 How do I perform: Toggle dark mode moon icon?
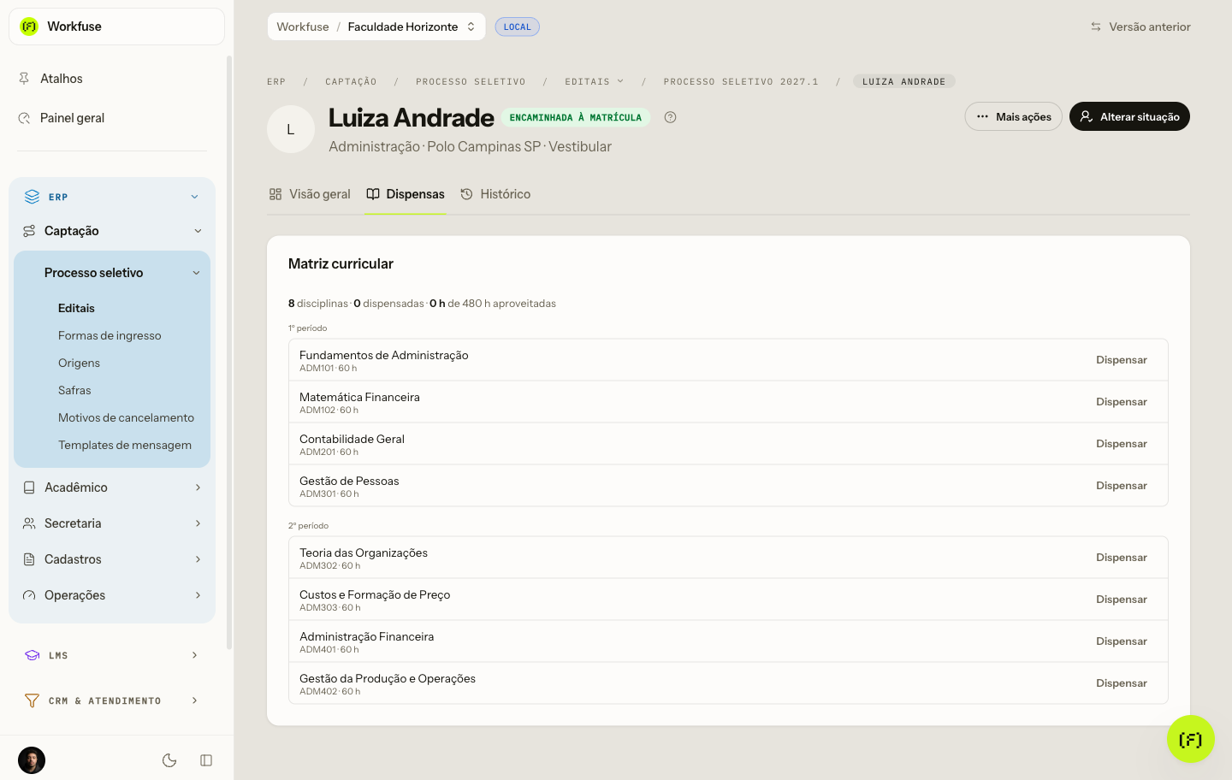[169, 760]
